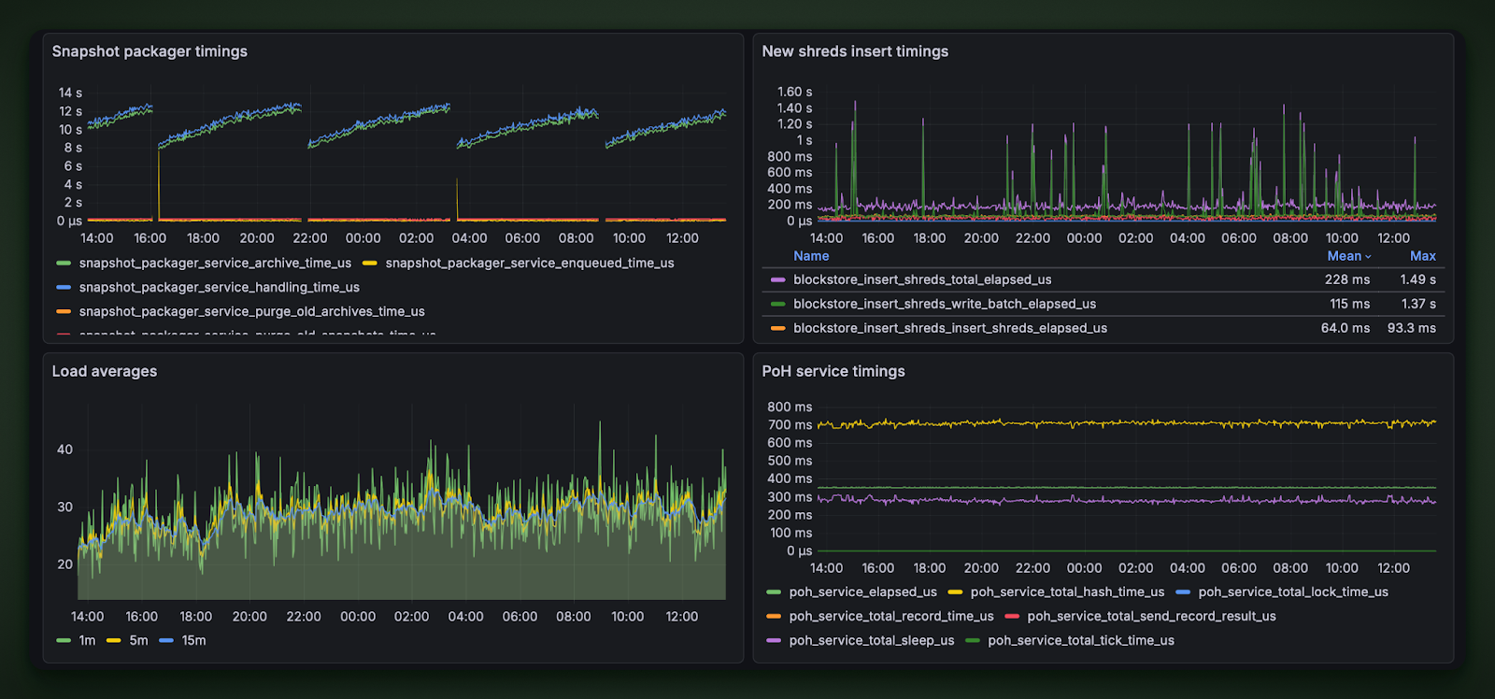Toggle blockstore_insert_shreds_write_batch_elapsed_us legend row
Screen dimensions: 1495x699
945,304
